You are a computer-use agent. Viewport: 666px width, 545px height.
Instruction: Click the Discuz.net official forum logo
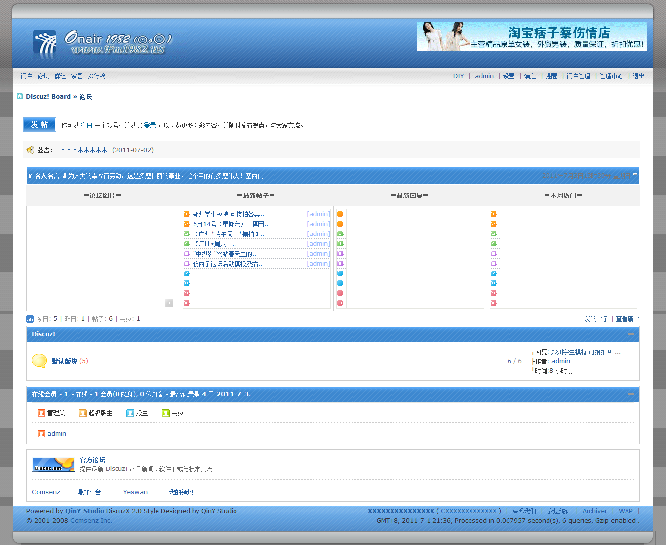[53, 464]
